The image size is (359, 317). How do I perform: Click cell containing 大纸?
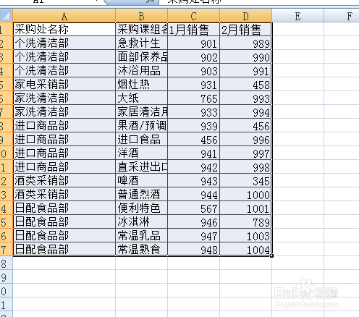(142, 98)
